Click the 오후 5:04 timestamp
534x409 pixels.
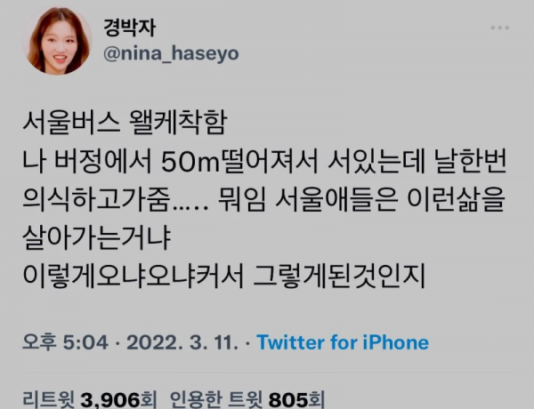pos(65,342)
